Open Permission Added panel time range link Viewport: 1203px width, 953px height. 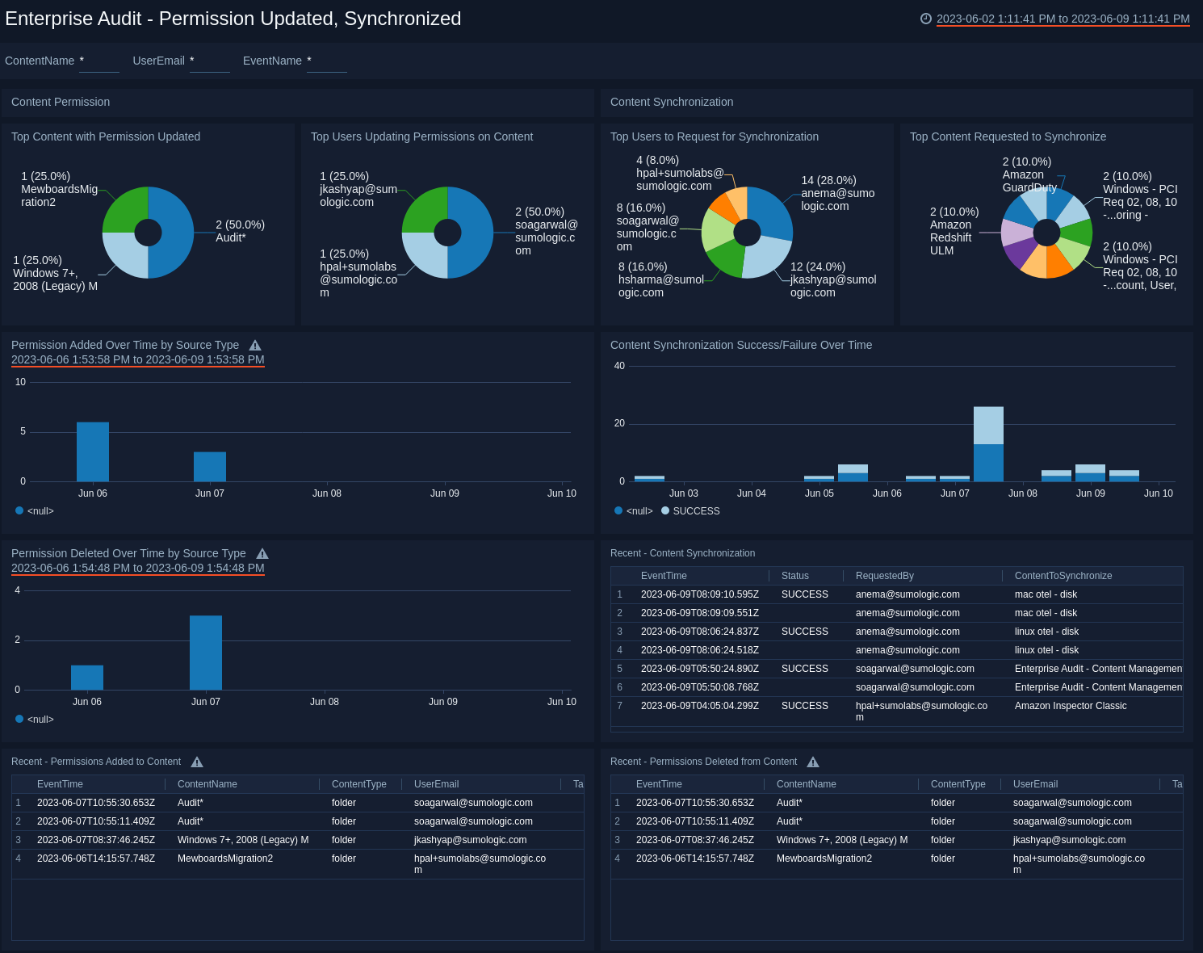[138, 360]
